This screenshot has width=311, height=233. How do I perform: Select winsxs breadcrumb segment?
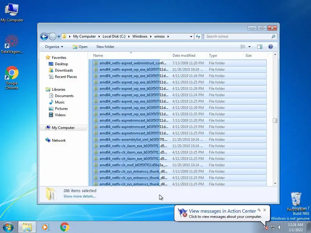159,36
